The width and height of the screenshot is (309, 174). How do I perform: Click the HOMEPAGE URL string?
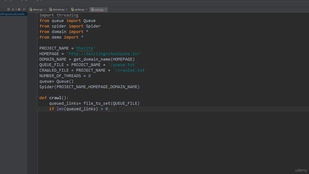click(x=104, y=54)
